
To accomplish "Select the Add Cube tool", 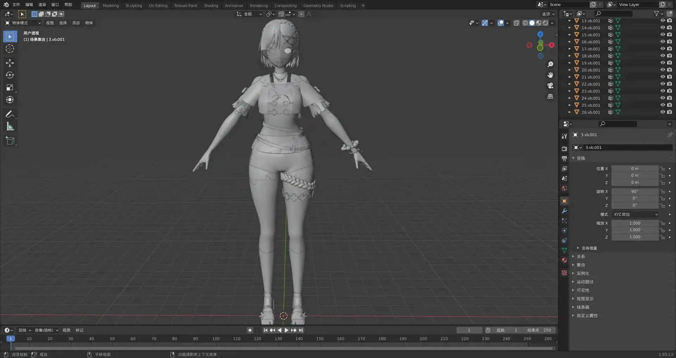I will 10,141.
